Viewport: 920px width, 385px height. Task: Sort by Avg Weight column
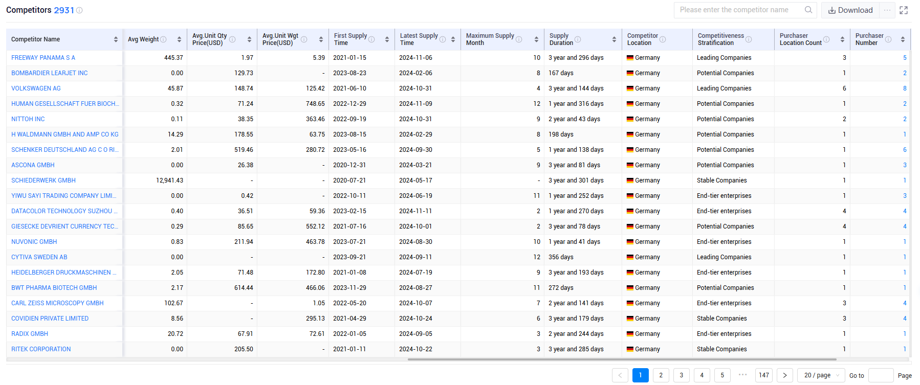(179, 39)
